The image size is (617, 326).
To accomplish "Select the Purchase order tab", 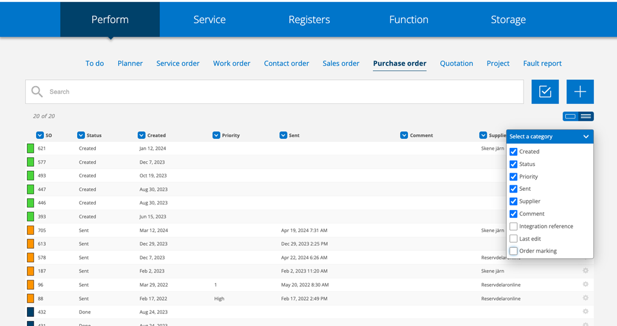I will click(x=400, y=63).
